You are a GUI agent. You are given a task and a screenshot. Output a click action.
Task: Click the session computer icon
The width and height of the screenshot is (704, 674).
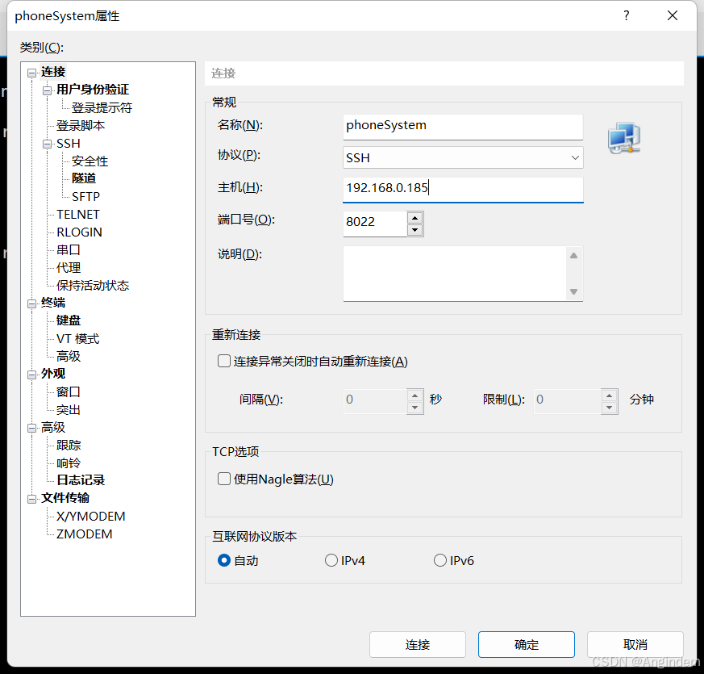(624, 138)
